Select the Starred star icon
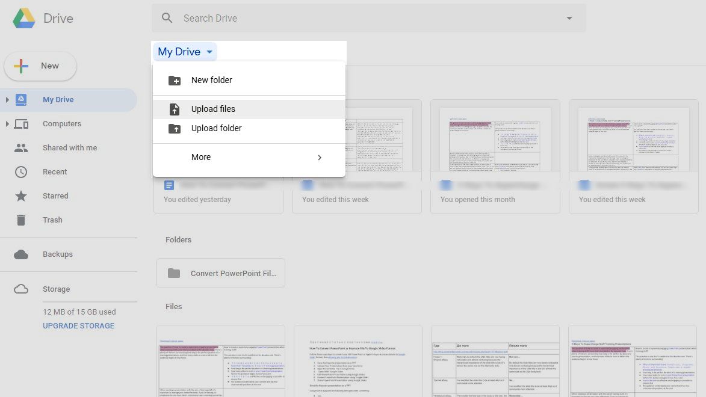 (20, 195)
